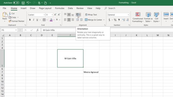
Task: Apply the Fill Color paint bucket swatch
Action: [x=51, y=20]
